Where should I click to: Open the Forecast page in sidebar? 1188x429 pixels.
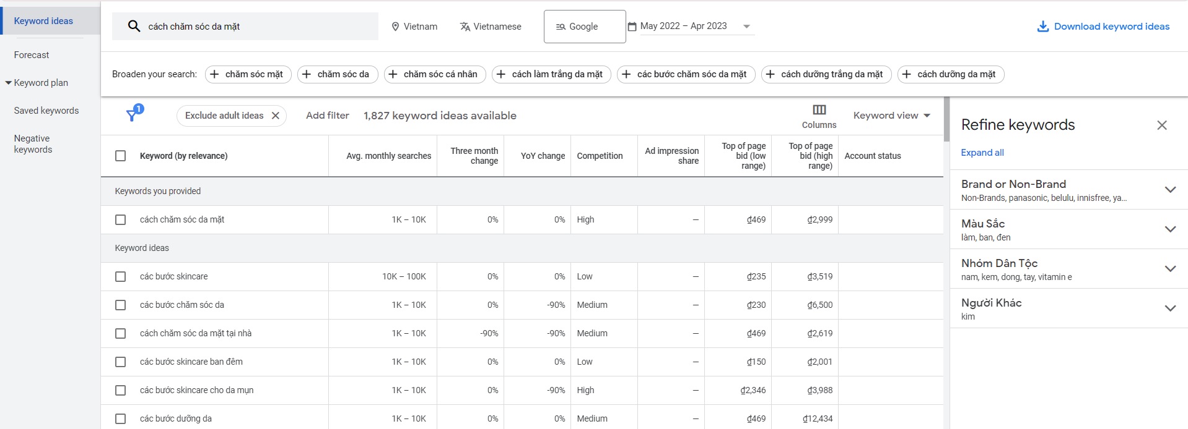[32, 55]
